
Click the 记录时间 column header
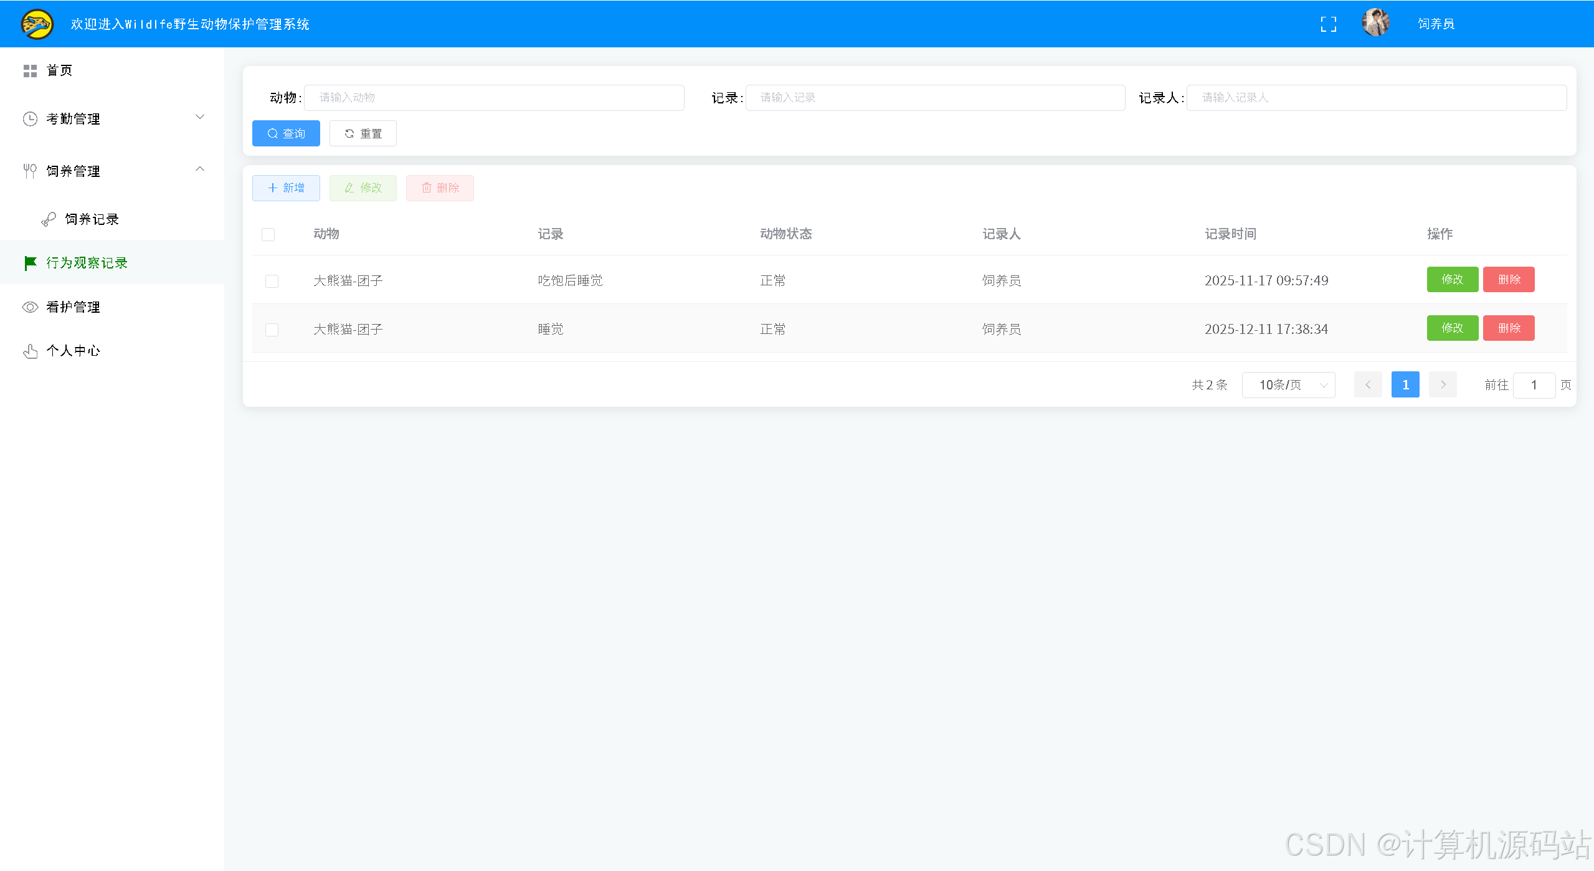tap(1231, 234)
